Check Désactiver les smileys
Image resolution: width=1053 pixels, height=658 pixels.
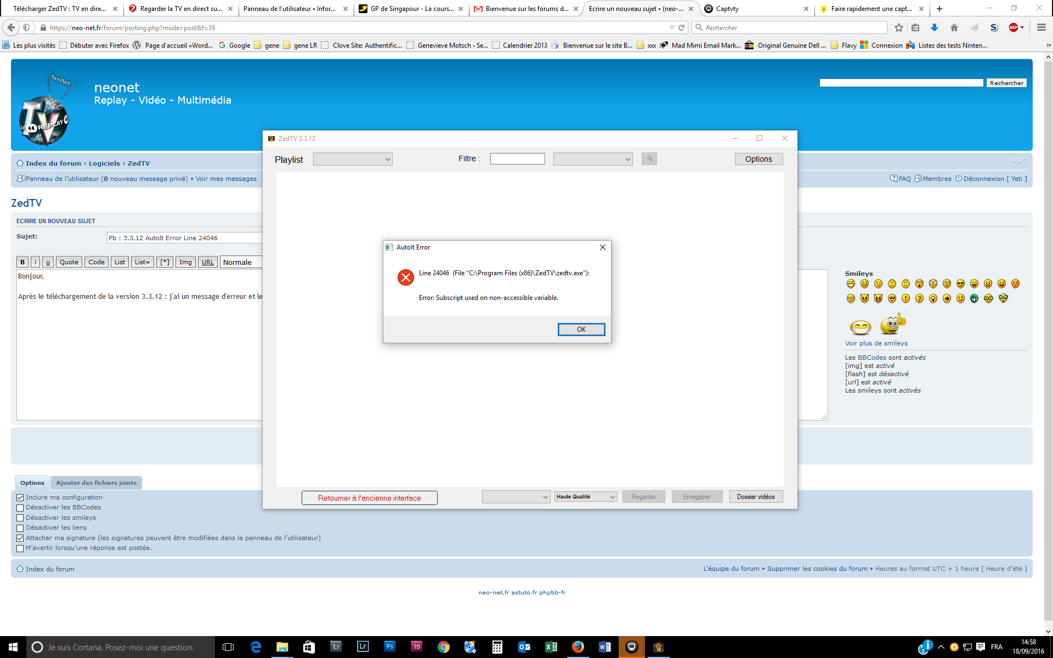[20, 518]
